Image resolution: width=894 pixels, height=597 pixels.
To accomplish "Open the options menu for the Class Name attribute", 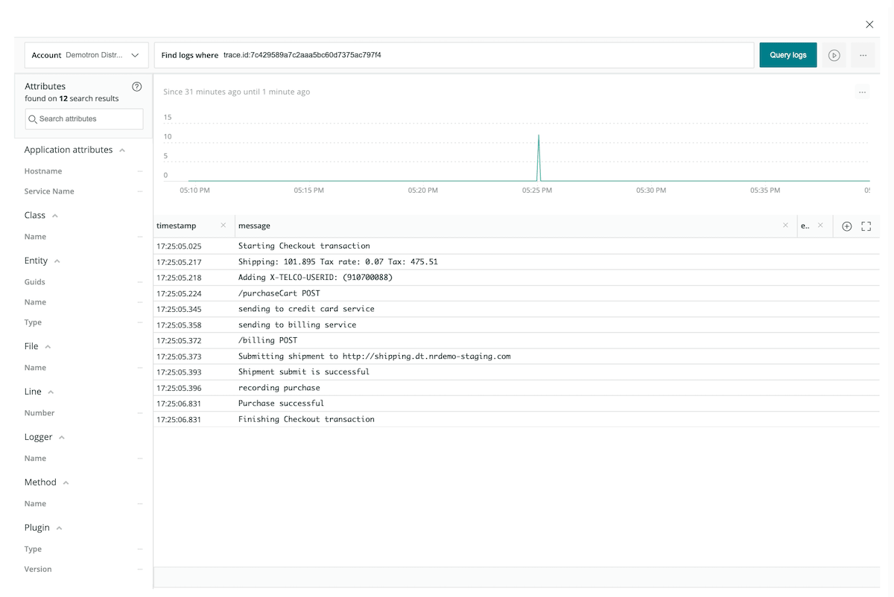I will coord(139,237).
